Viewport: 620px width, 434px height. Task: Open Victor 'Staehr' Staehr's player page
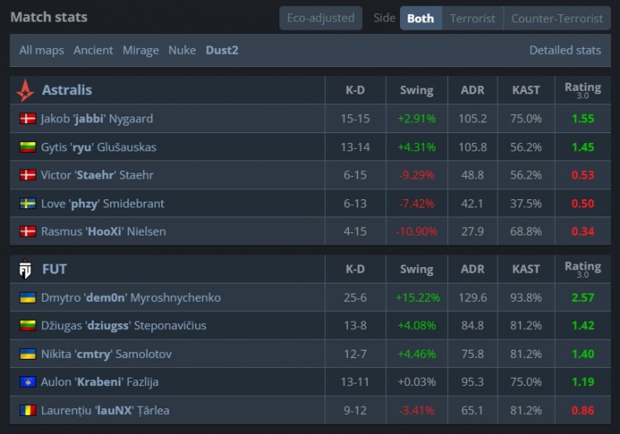[x=97, y=175]
